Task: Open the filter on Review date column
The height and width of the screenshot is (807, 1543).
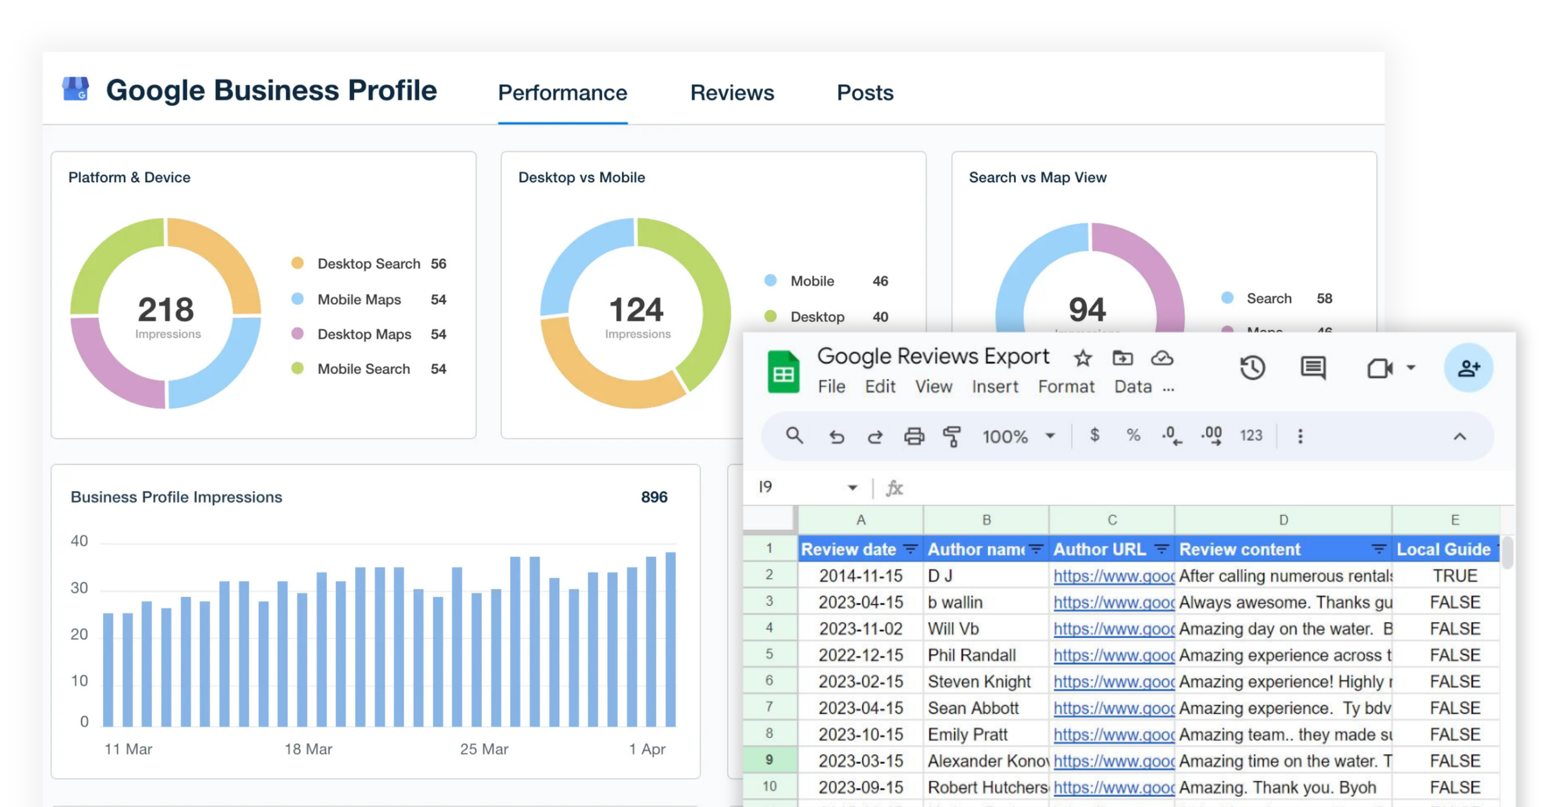Action: (911, 549)
